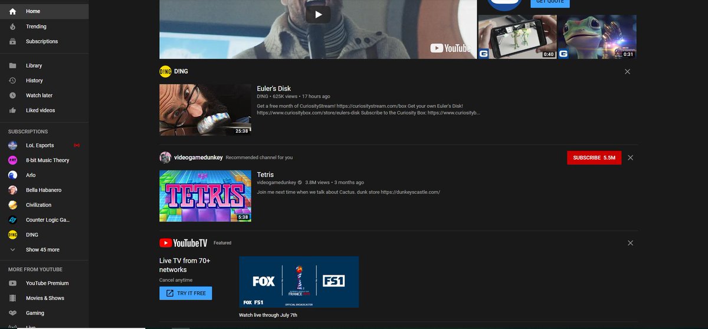708x329 pixels.
Task: Click the Liked videos thumbs-up icon
Action: coord(12,110)
